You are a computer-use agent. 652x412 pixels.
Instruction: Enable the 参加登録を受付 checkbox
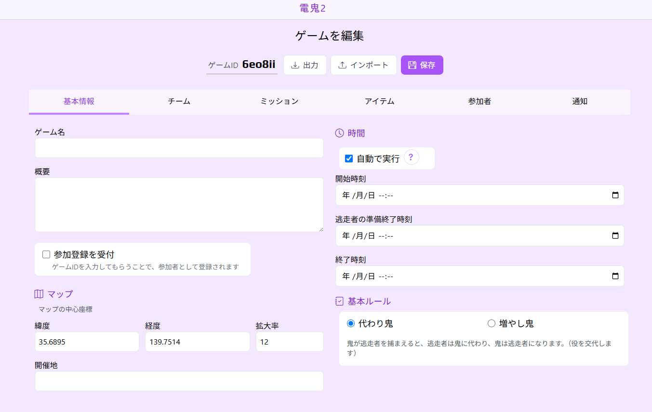pyautogui.click(x=46, y=254)
